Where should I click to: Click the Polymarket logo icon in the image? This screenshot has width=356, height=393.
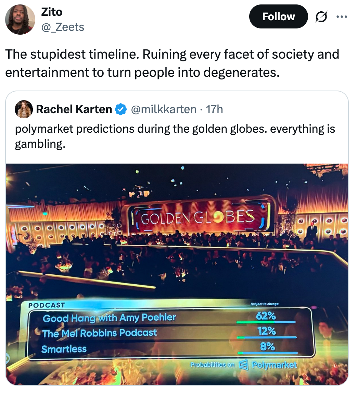coord(243,364)
